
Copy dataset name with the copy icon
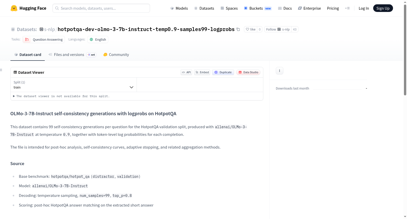click(238, 29)
